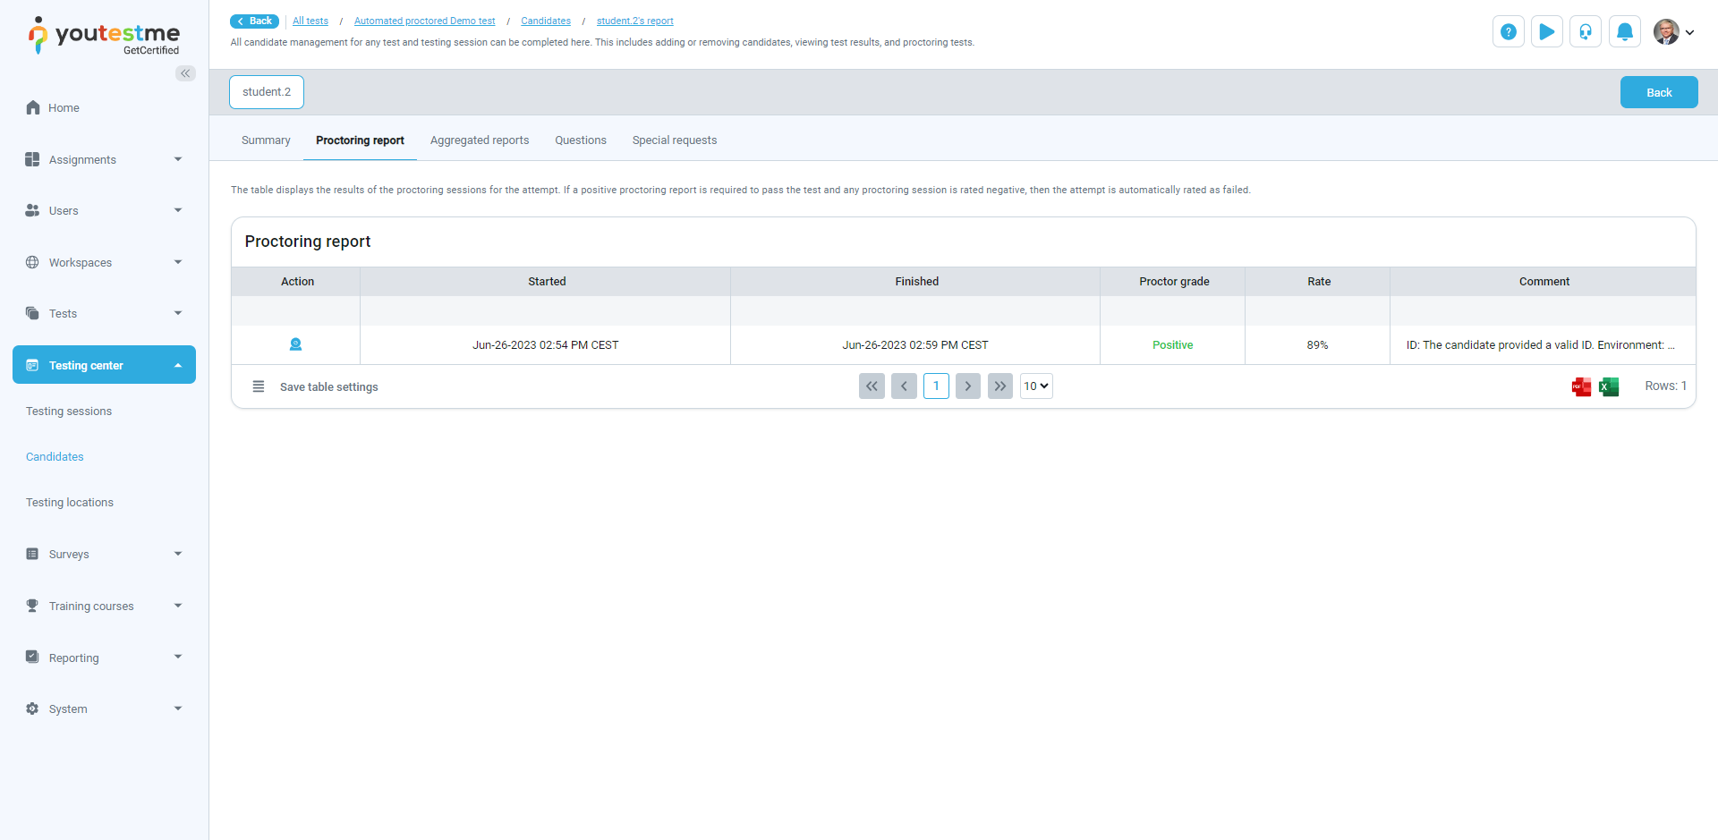Collapse the sidebar with double-chevron icon
Screen dimensions: 1718x840
[x=185, y=73]
